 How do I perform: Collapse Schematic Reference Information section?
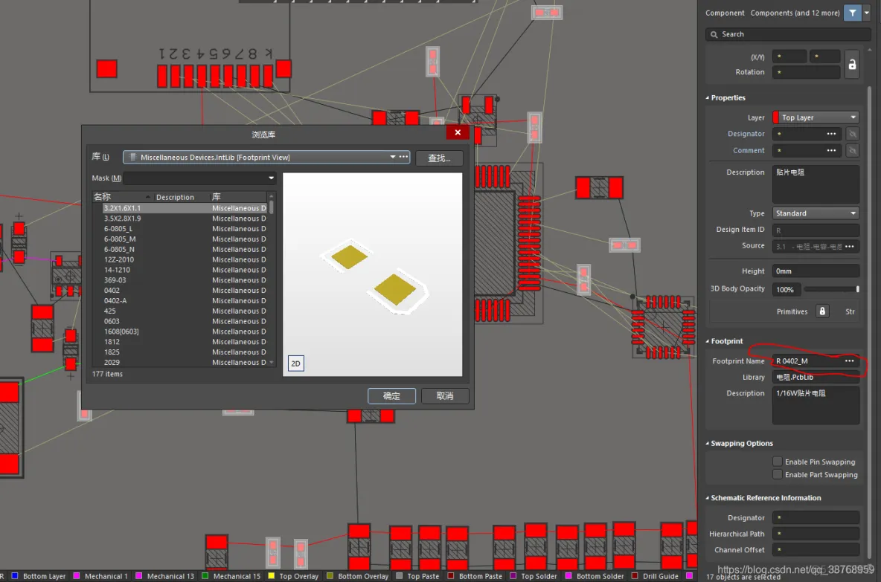[708, 498]
